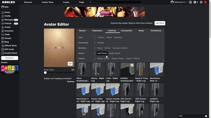Image resolution: width=211 pixels, height=118 pixels.
Task: Open the anime banner advertisement
Action: [105, 12]
